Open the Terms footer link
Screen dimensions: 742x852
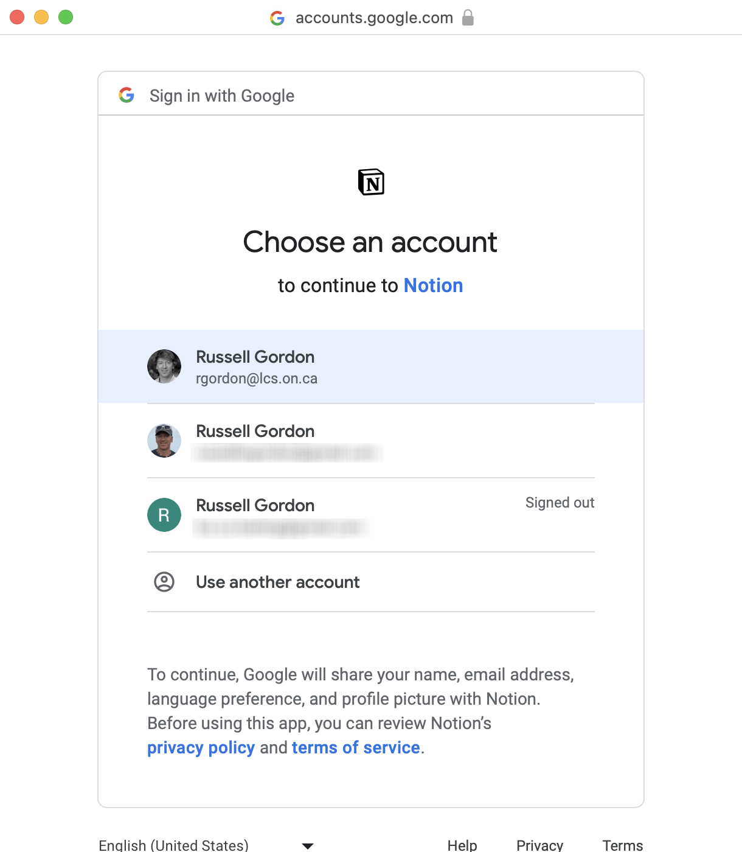(622, 845)
